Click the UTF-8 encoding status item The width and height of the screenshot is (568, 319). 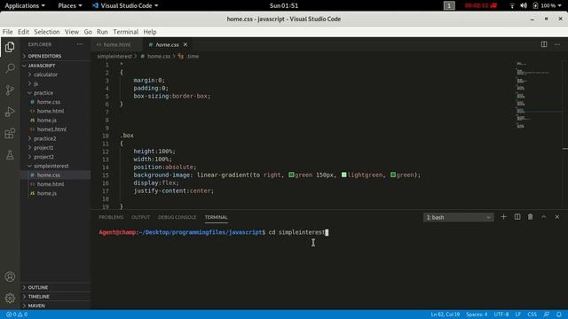[501, 315]
